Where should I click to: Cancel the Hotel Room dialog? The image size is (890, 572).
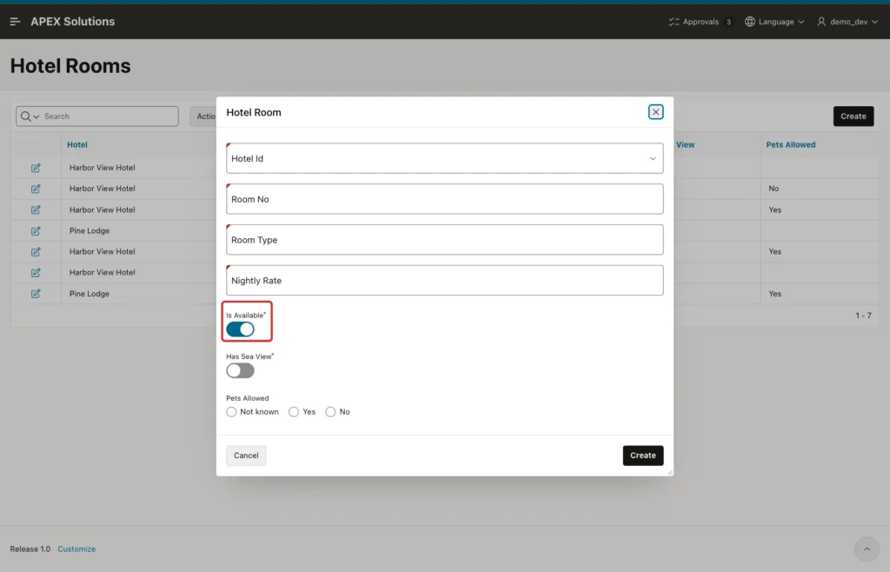(x=246, y=456)
